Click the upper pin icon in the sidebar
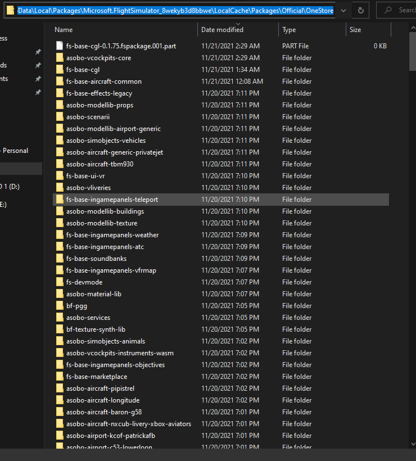Screen dimensions: 416x461 point(38,52)
